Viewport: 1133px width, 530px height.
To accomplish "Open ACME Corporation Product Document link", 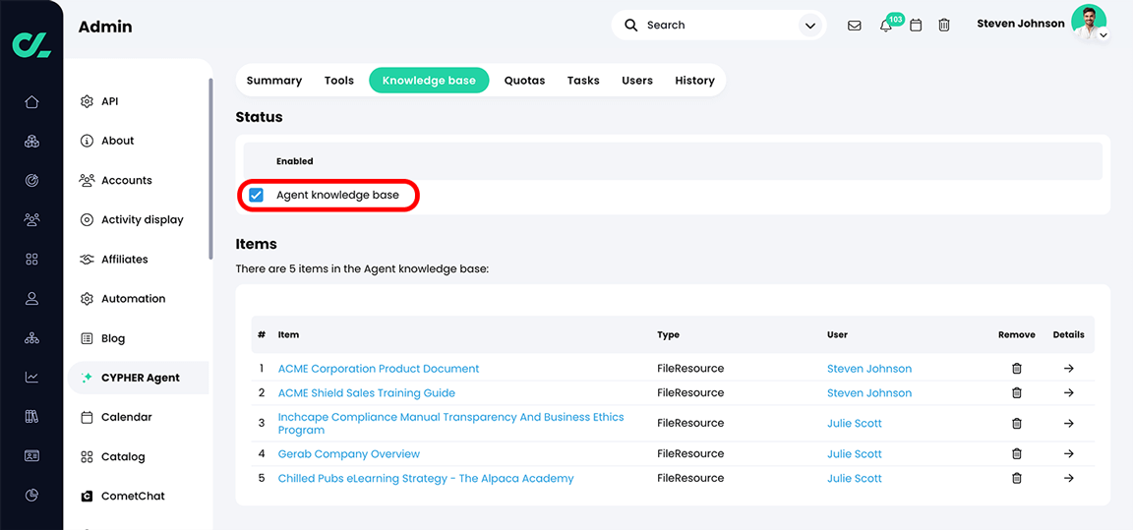I will (x=379, y=369).
